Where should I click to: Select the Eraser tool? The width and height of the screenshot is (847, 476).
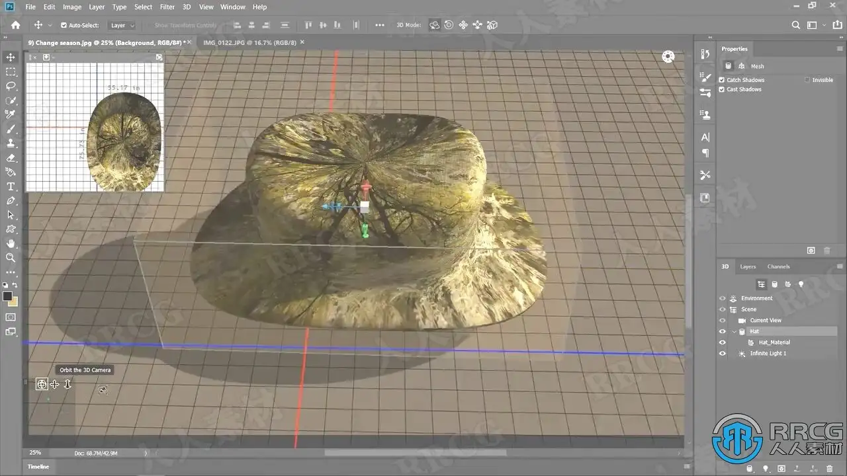(x=11, y=158)
